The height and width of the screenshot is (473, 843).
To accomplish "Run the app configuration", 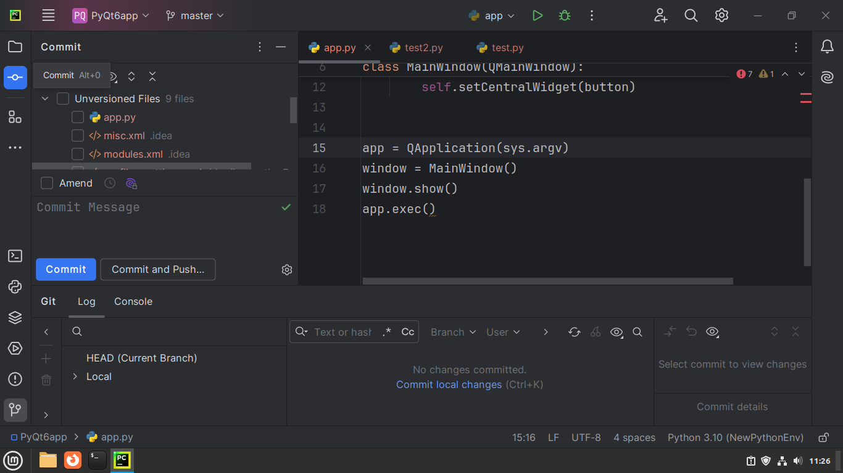I will [x=538, y=16].
